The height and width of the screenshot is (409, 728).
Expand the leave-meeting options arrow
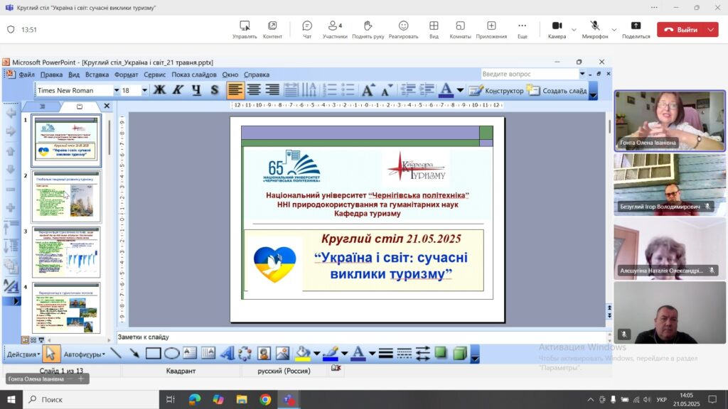click(x=711, y=30)
